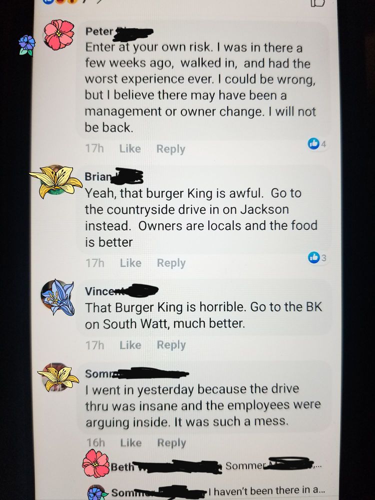Viewport: 375px width, 500px height.
Task: Open small blue flower avatar in the last reply
Action: pos(96,492)
